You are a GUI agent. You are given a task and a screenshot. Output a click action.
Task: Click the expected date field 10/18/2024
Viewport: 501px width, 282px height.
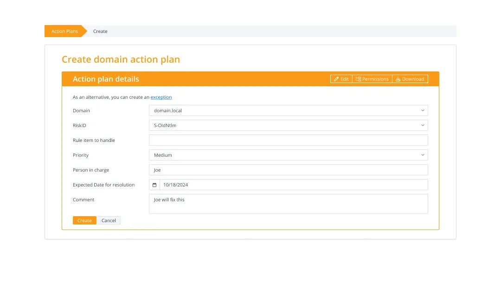tap(294, 185)
